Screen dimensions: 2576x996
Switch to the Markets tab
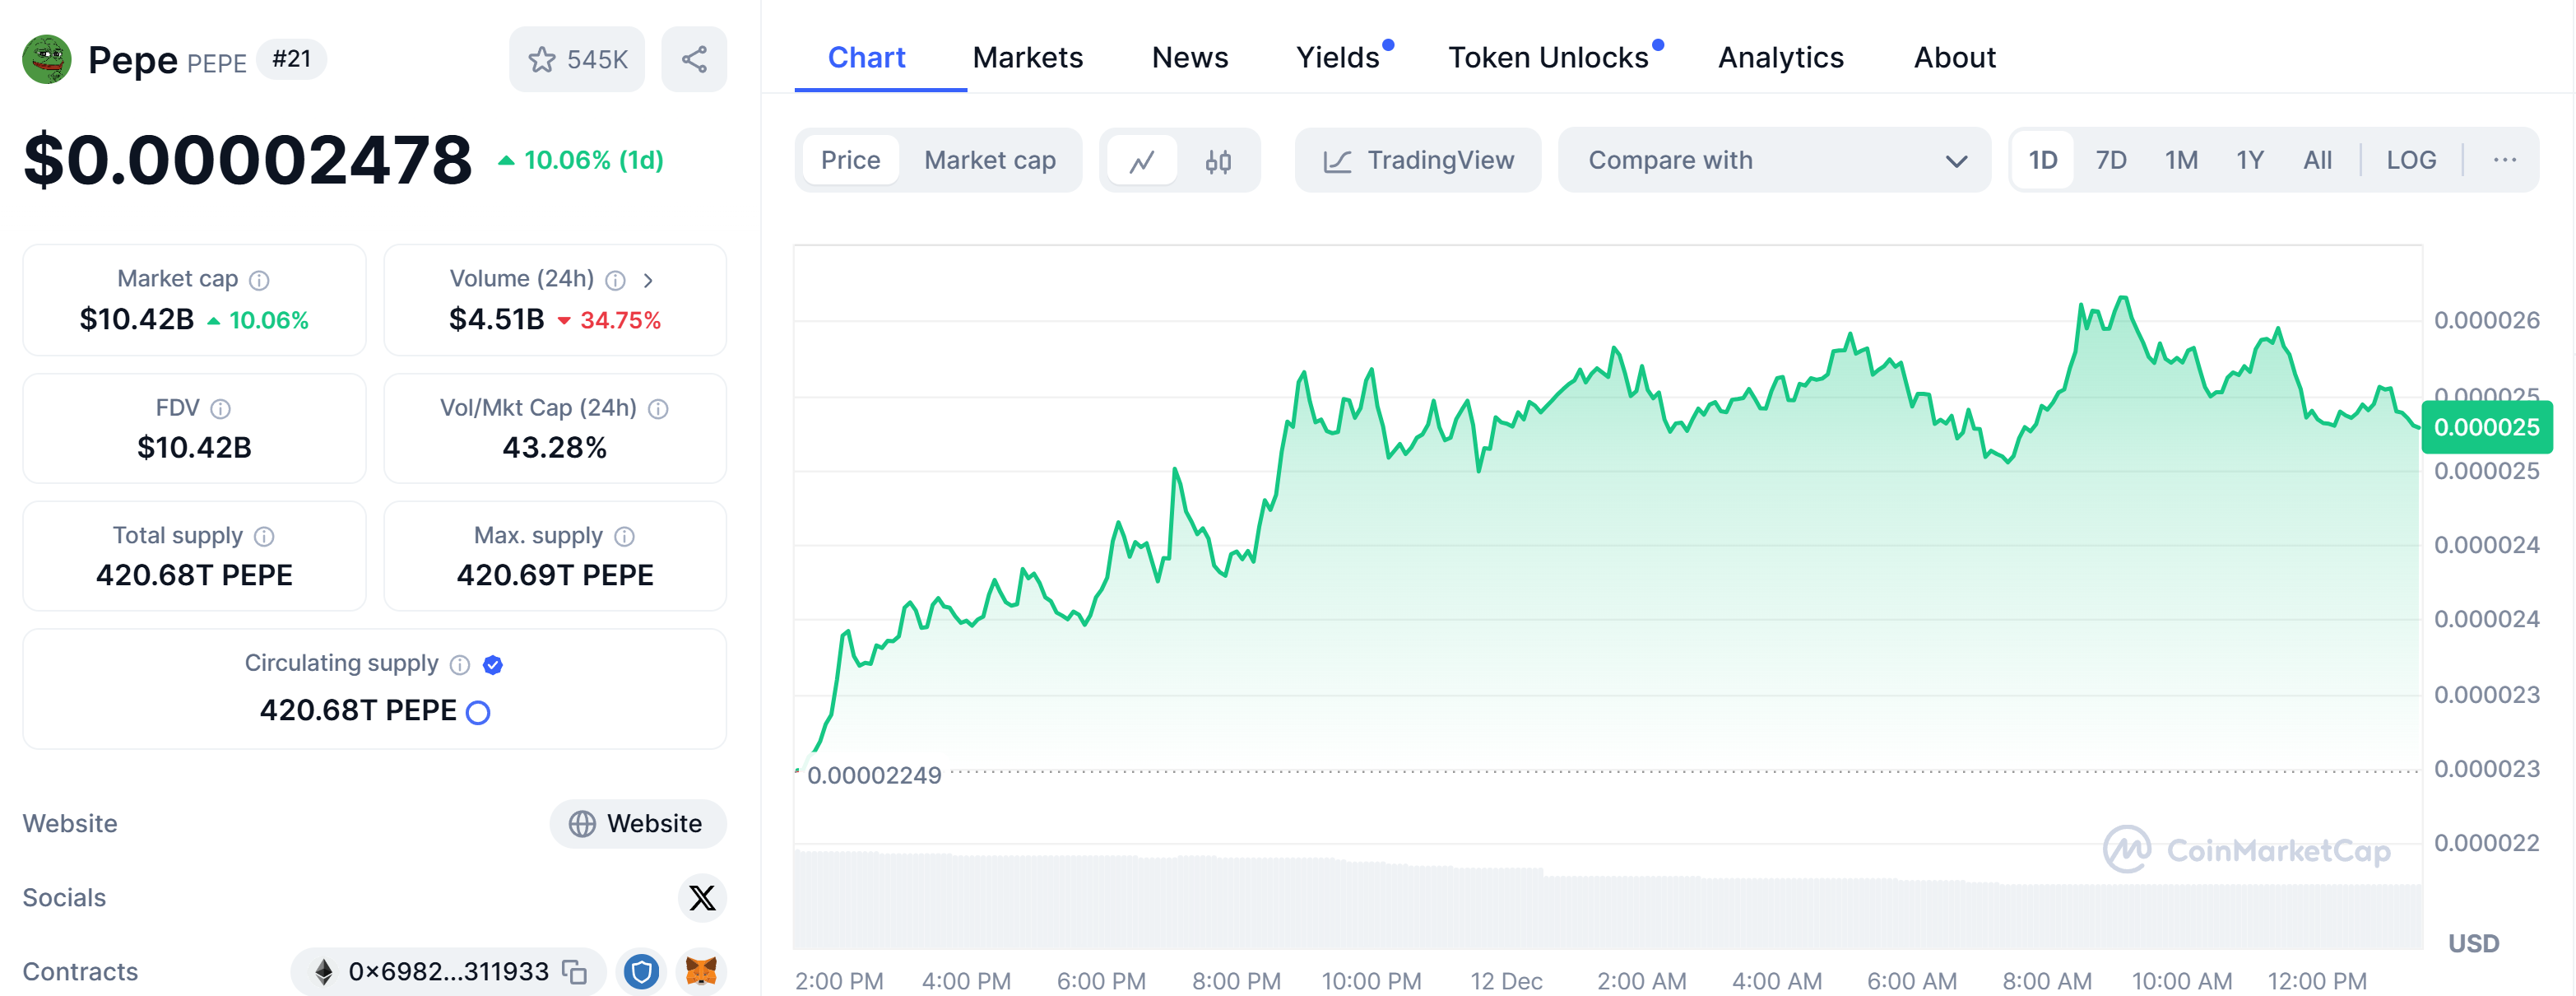1027,58
